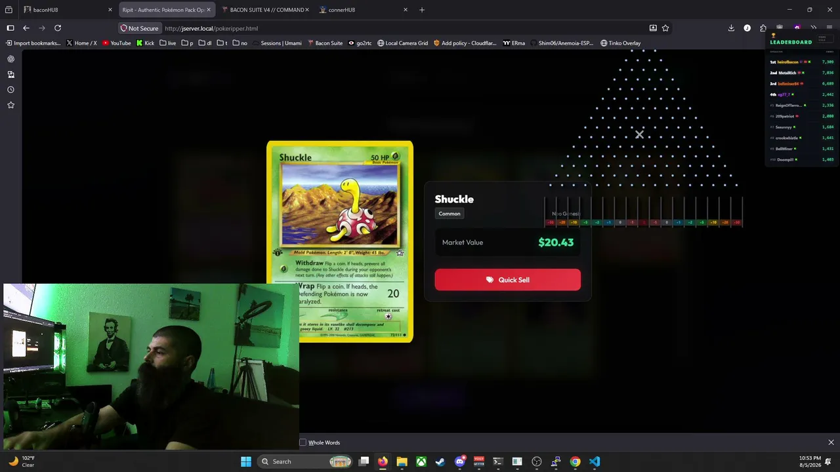The image size is (840, 472).
Task: Close the find bar
Action: pos(831,442)
